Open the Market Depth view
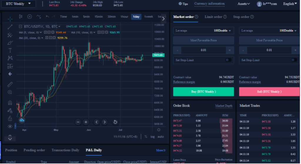 click(x=224, y=106)
